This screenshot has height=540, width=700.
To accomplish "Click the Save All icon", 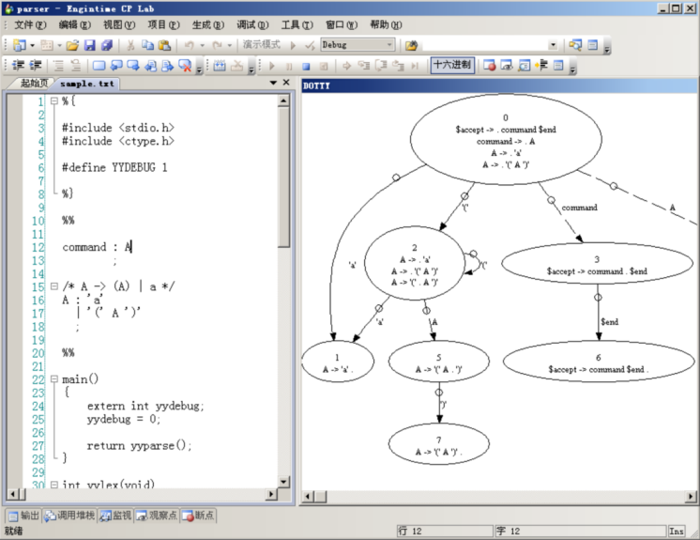I will point(106,45).
